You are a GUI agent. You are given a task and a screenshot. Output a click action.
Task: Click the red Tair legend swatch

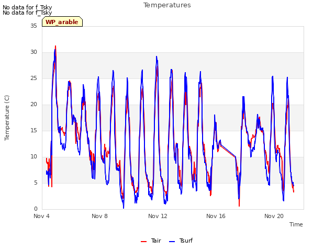coord(143,242)
